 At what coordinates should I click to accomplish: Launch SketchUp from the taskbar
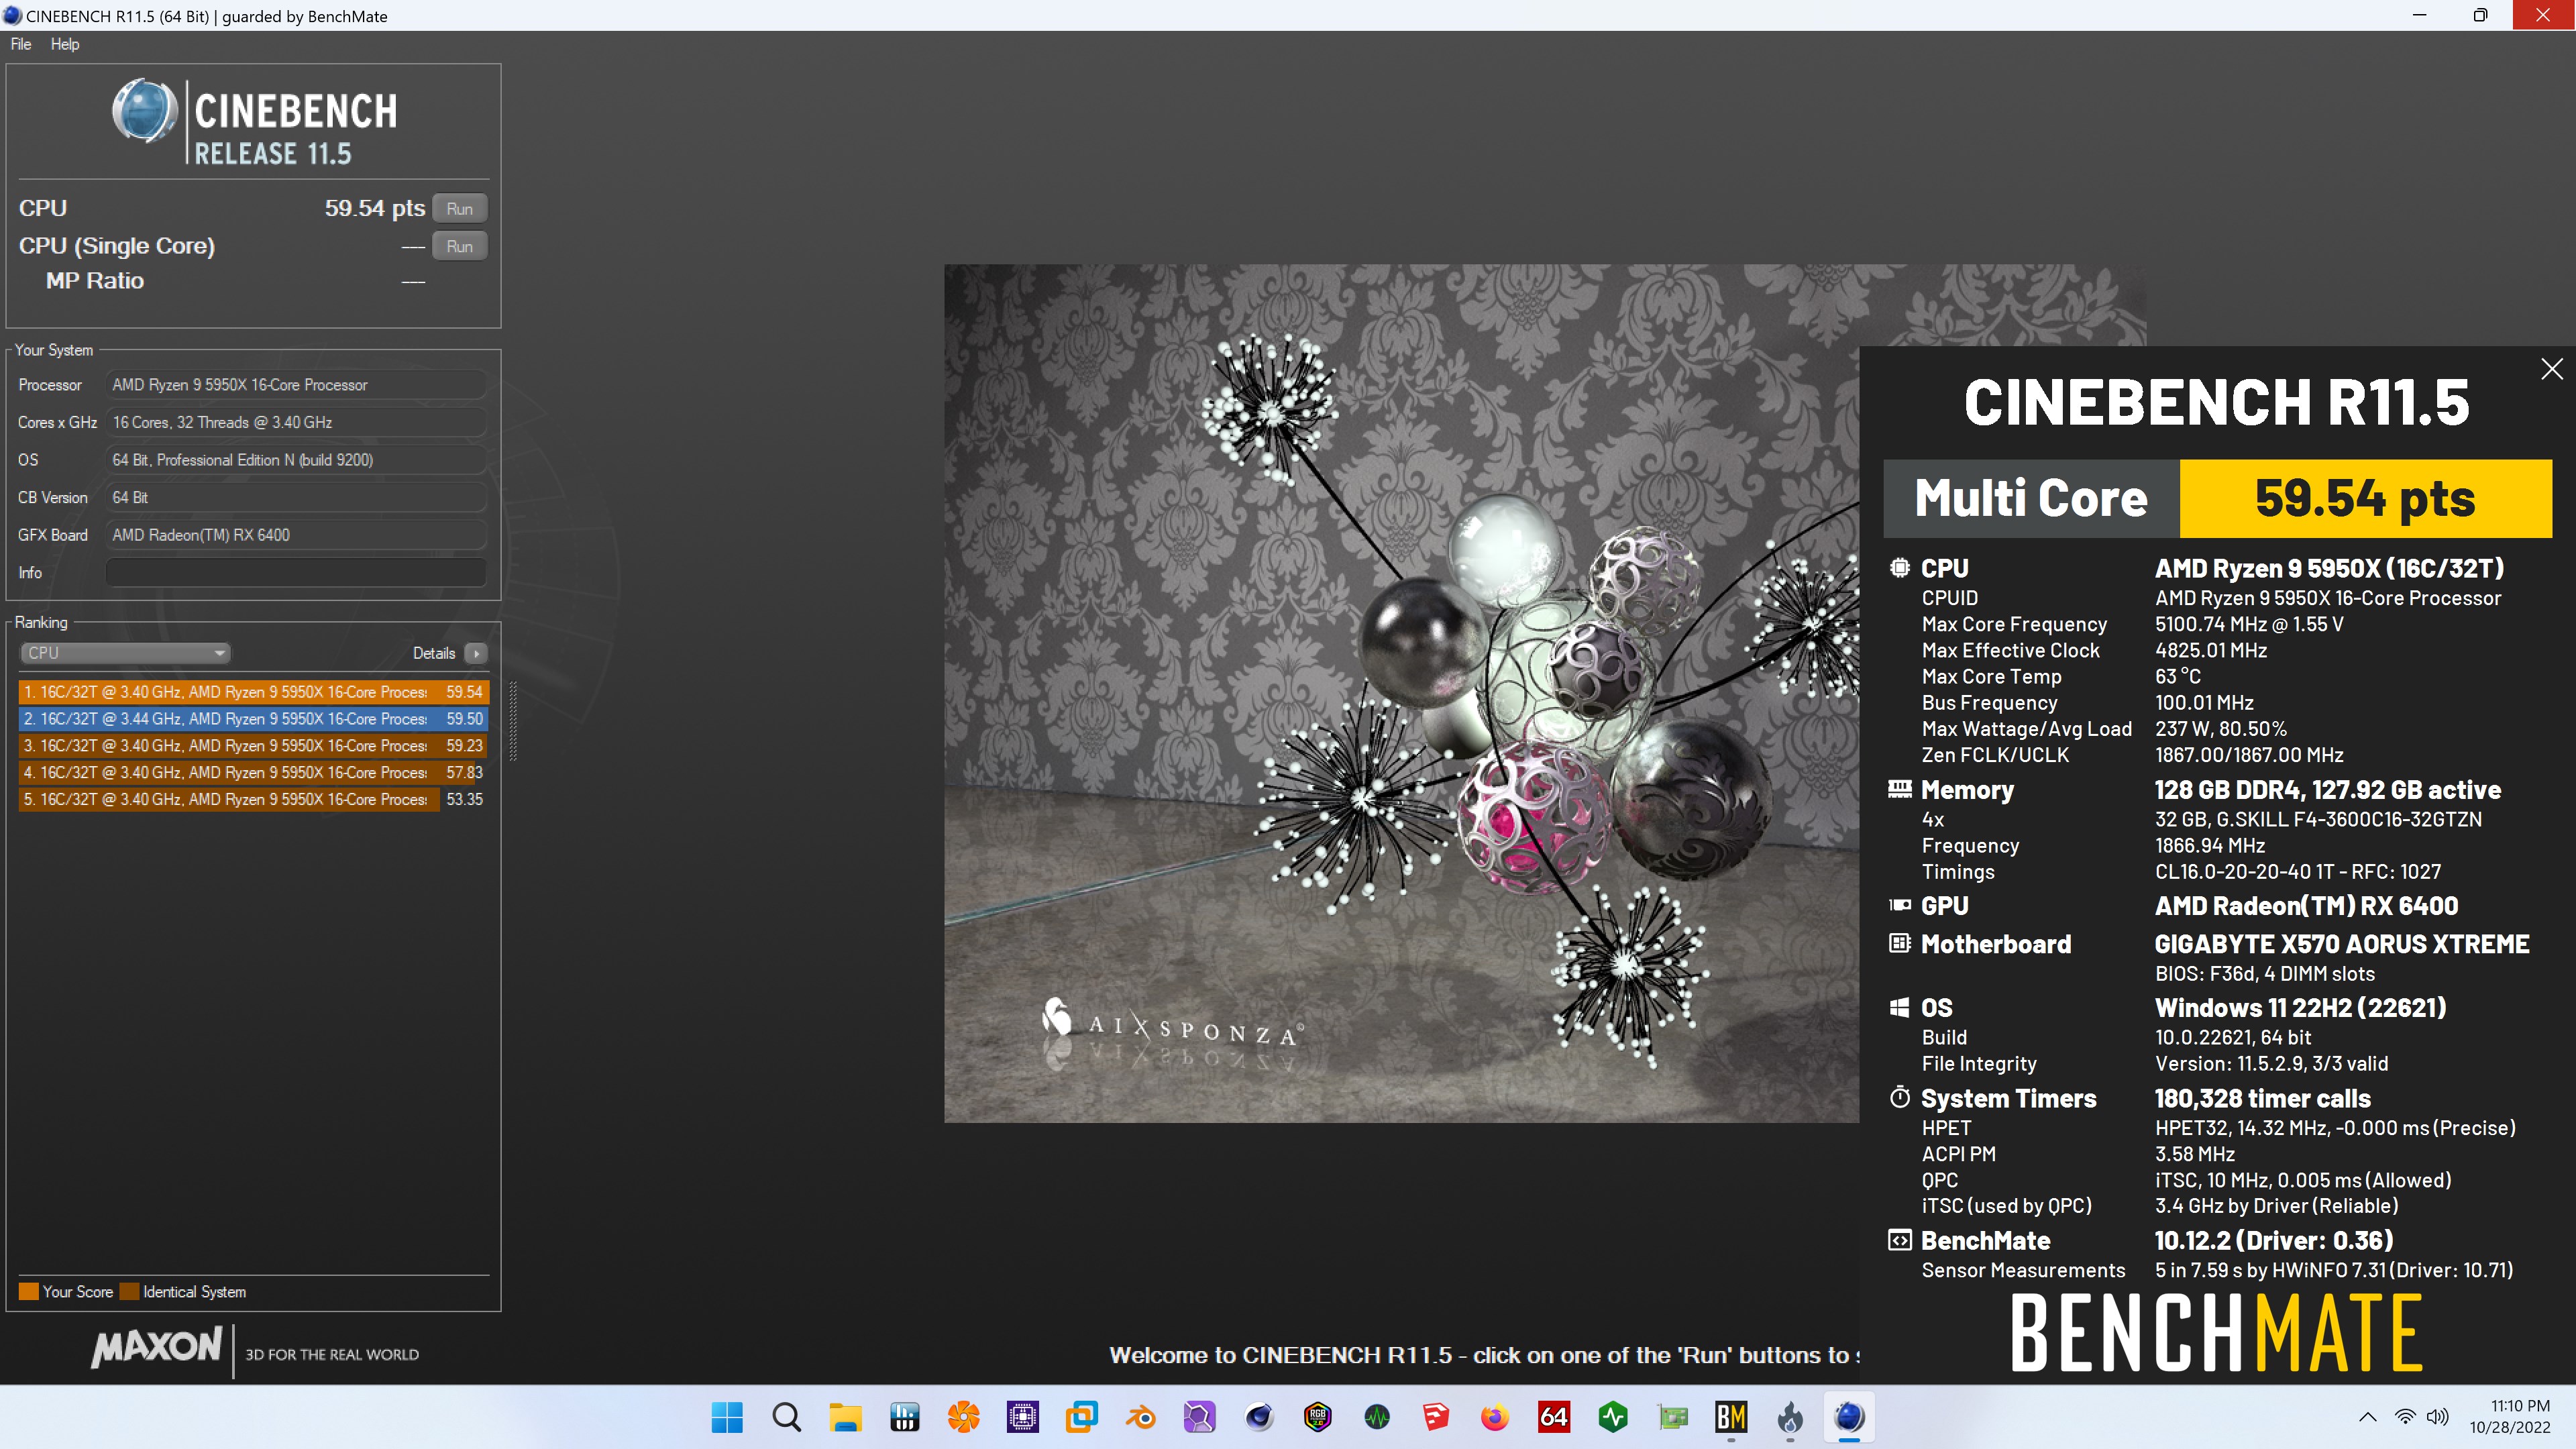(1435, 1416)
